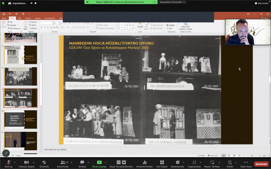The height and width of the screenshot is (169, 271).
Task: Open the Düzen layout dropdown
Action: pyautogui.click(x=34, y=22)
